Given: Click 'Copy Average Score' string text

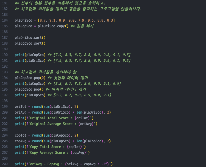Looking at the screenshot, I should coord(48,152).
